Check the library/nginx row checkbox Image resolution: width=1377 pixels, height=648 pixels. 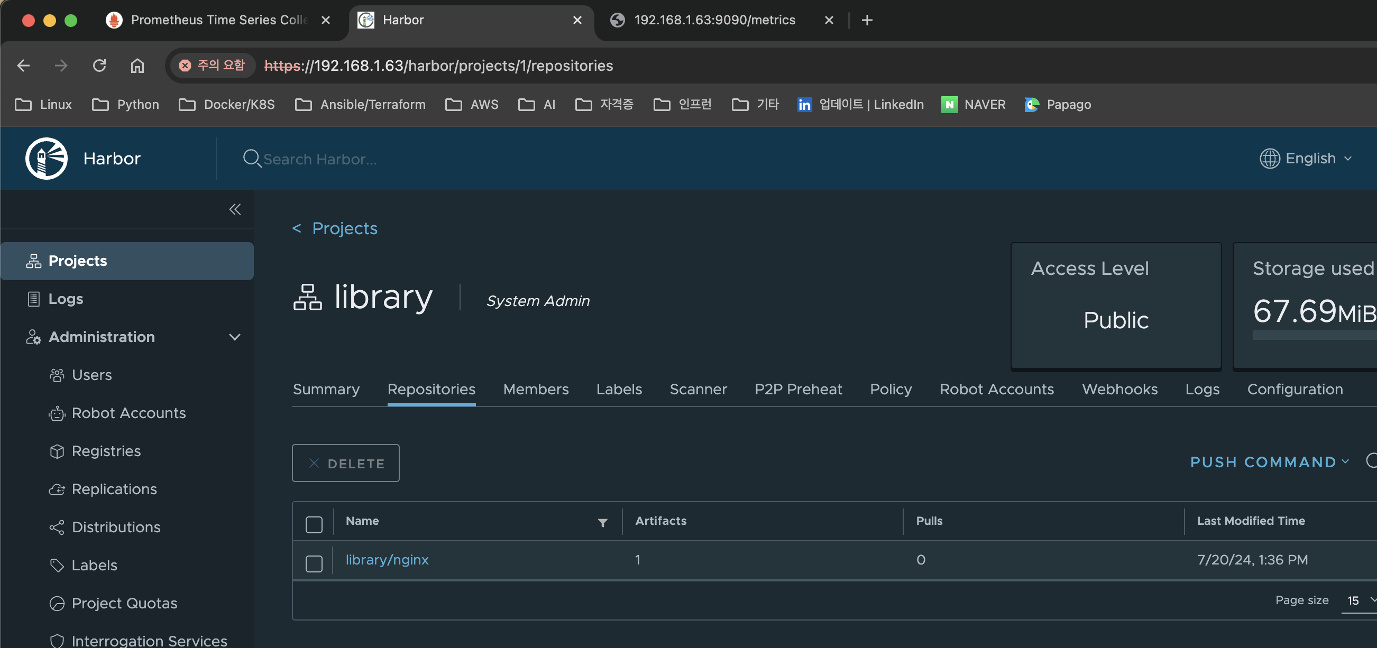pos(314,563)
